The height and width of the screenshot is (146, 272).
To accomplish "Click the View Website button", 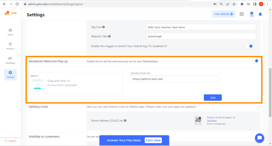I will pyautogui.click(x=223, y=14).
